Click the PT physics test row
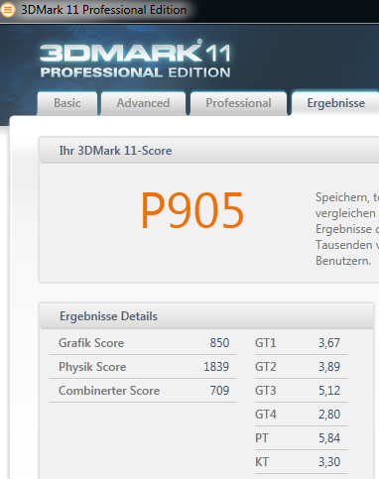Image resolution: width=379 pixels, height=479 pixels. (302, 438)
